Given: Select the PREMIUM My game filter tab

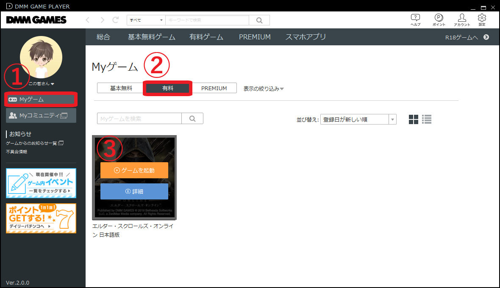Looking at the screenshot, I should coord(214,88).
